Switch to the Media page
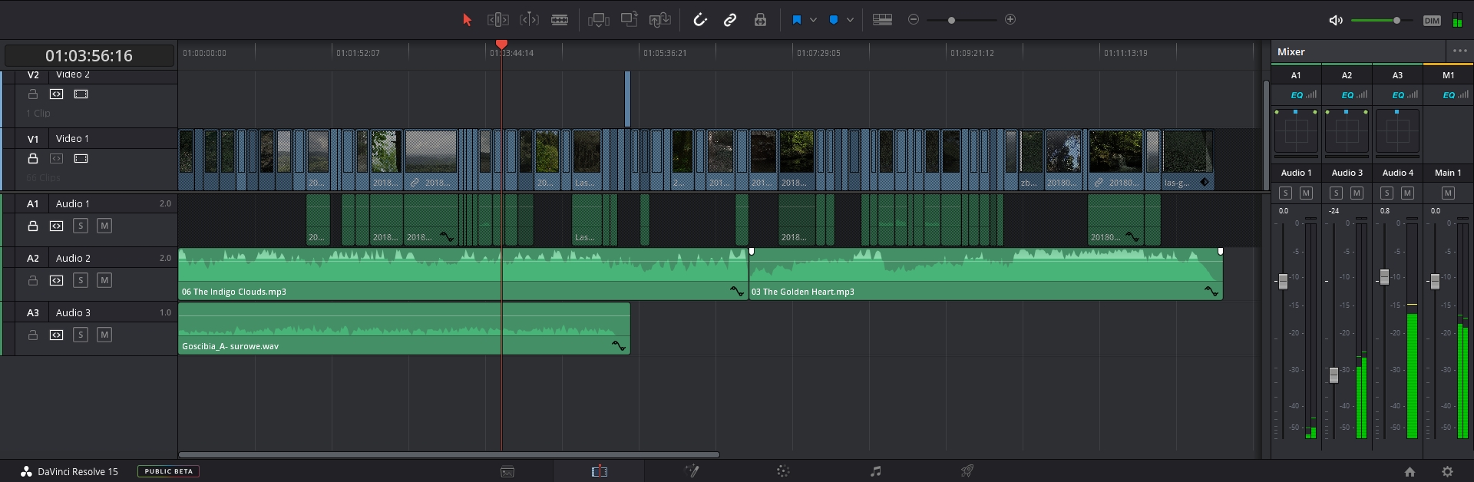 pos(507,471)
